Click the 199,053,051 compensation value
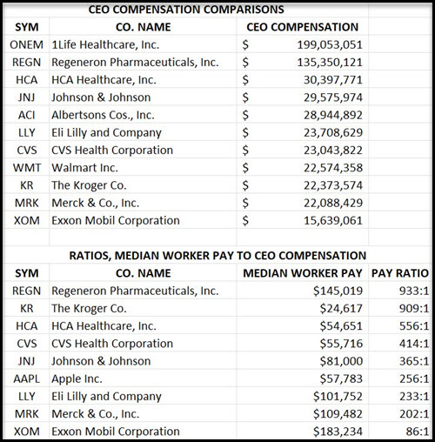The width and height of the screenshot is (435, 442). (330, 44)
